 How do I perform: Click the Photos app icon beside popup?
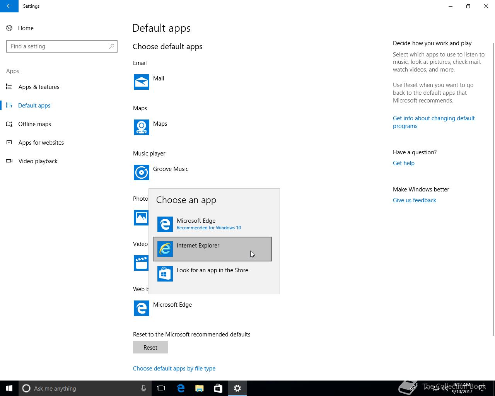tap(141, 218)
